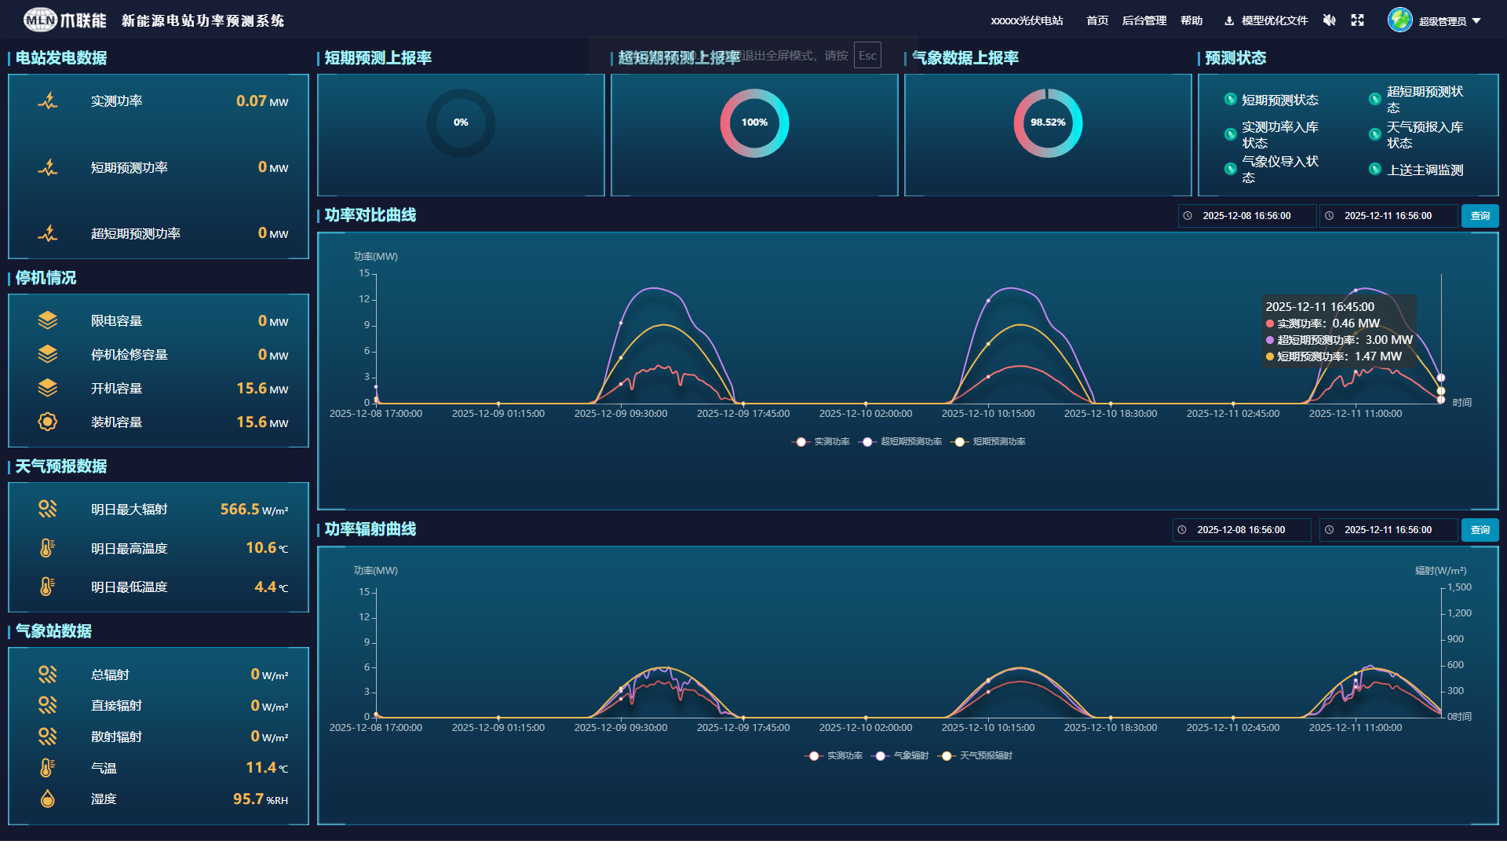Click the 总辐射 sun icon
Image resolution: width=1507 pixels, height=848 pixels.
tap(48, 674)
